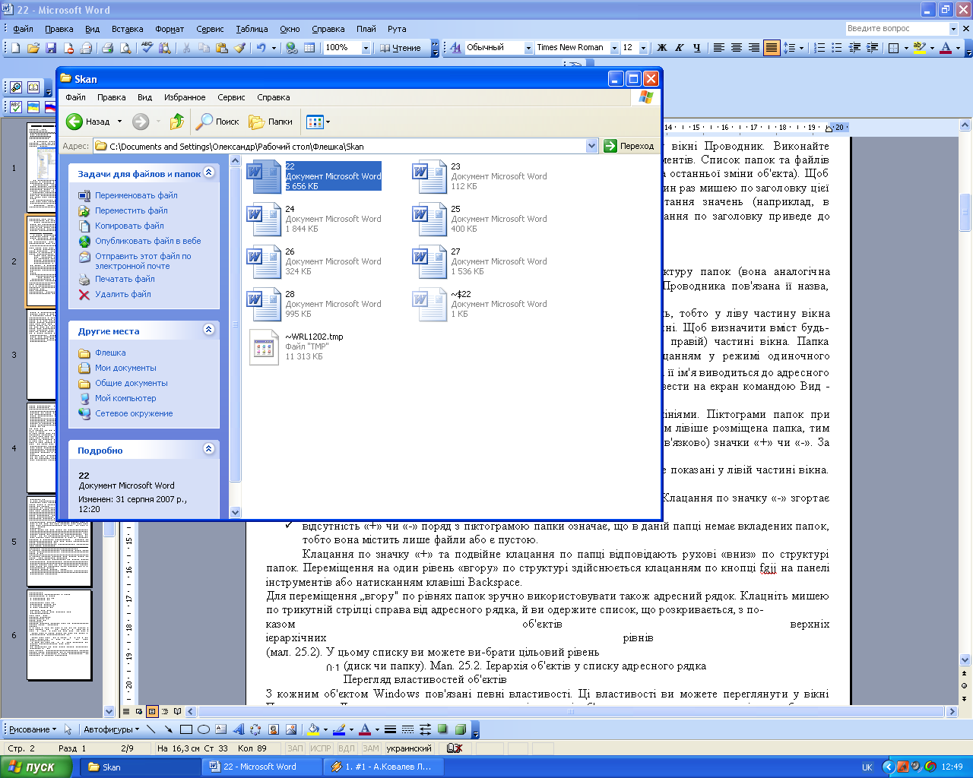Apply Italic (К) formatting
Screen dimensions: 973x778
(x=679, y=48)
